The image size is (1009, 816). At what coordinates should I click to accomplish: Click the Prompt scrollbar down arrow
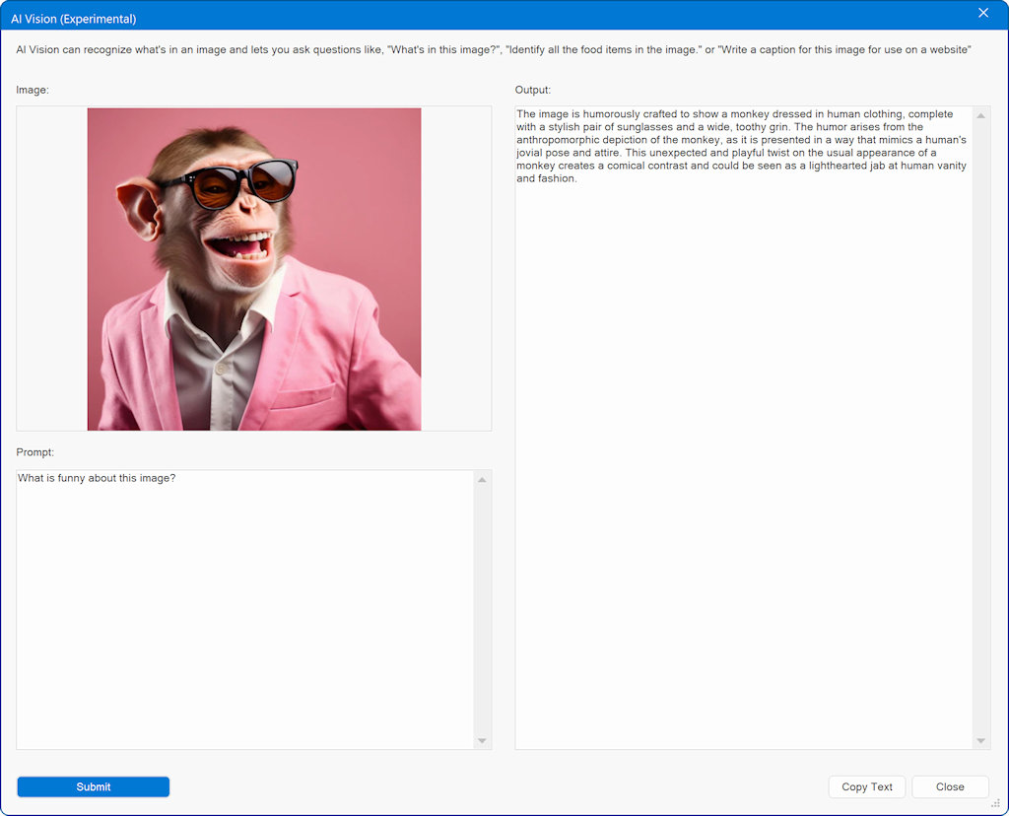click(x=482, y=741)
